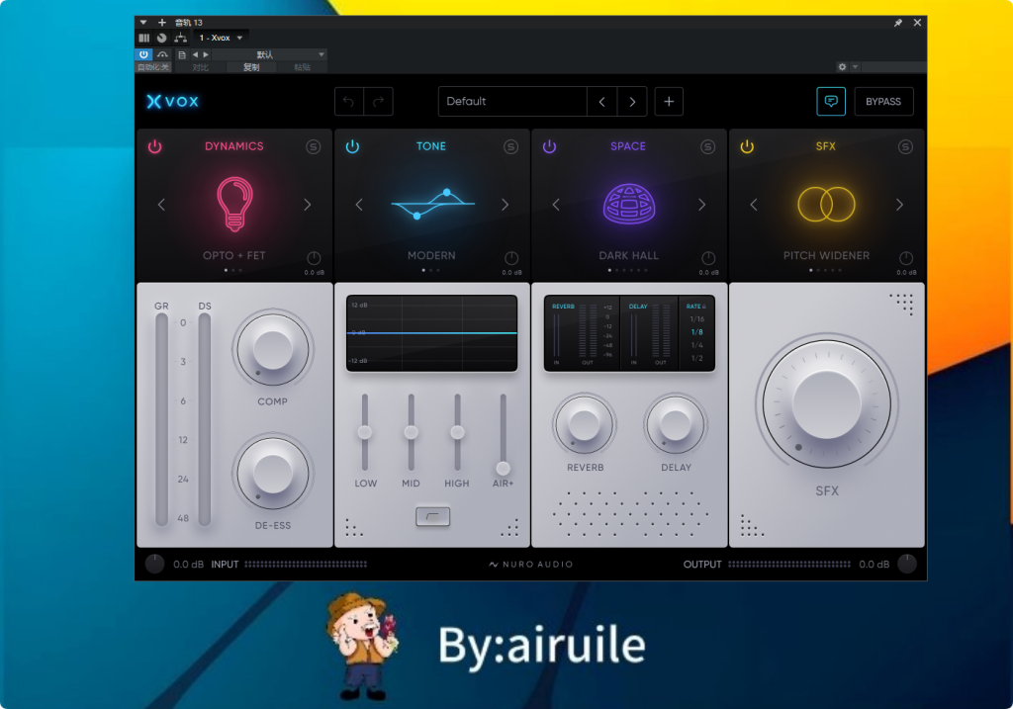Toggle the SPACE module power icon
The image size is (1013, 709).
549,146
